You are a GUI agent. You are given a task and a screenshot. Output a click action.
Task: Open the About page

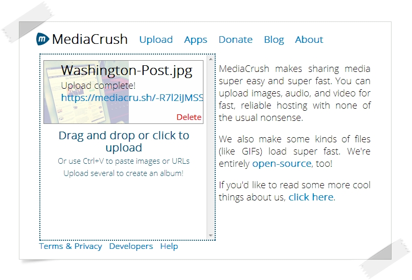[x=309, y=40]
